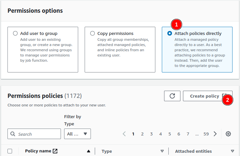Open the Filter by Type dropdown
Image resolution: width=240 pixels, height=156 pixels.
point(77,134)
